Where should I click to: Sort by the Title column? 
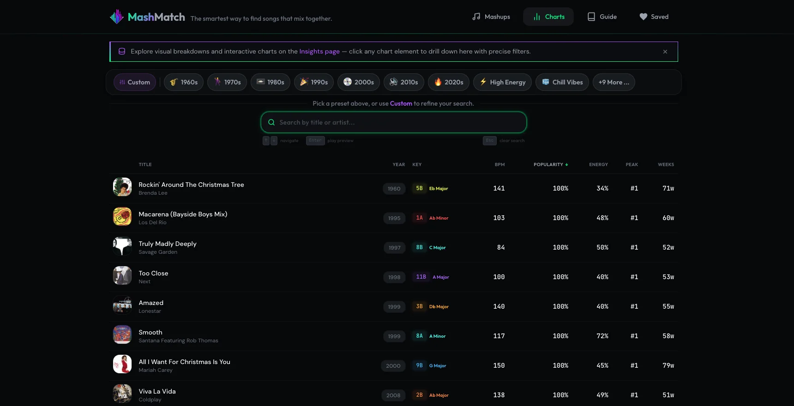145,165
